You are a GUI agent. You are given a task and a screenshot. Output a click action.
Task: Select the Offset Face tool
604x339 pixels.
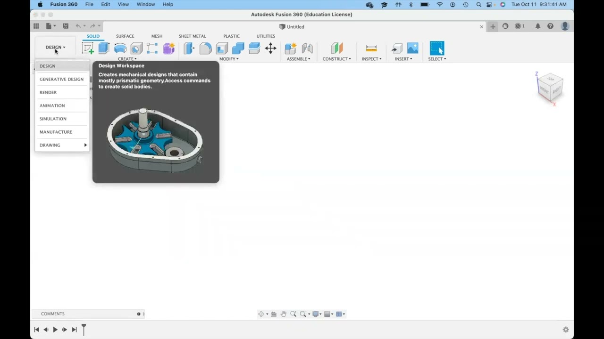254,48
